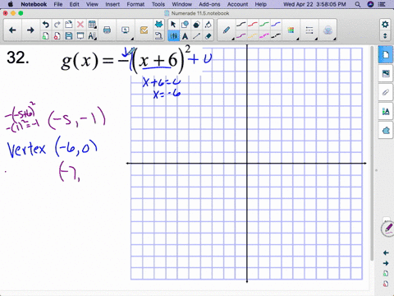Select the Eraser tool
The height and width of the screenshot is (296, 394).
pyautogui.click(x=208, y=36)
